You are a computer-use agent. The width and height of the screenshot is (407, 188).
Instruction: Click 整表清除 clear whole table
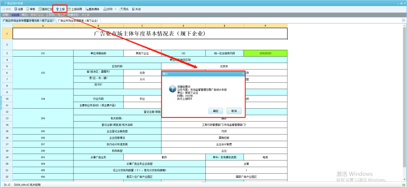[x=92, y=9]
